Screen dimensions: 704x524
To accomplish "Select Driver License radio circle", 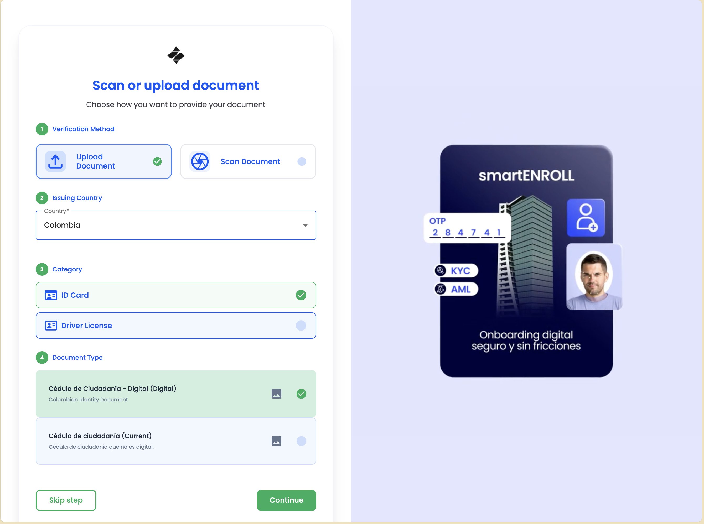I will pos(301,326).
